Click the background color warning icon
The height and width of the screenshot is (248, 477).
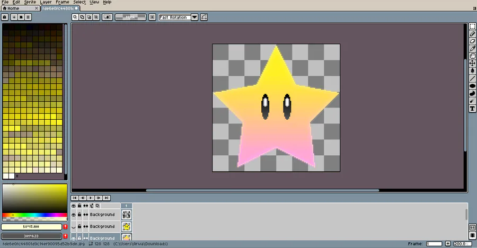tap(65, 236)
